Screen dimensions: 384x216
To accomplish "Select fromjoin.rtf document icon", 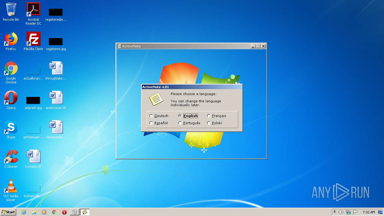I will tap(33, 159).
